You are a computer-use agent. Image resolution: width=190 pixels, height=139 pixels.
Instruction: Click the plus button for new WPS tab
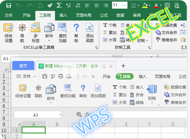(x=123, y=66)
